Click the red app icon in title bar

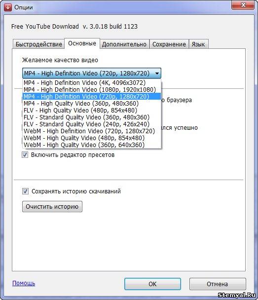pyautogui.click(x=8, y=7)
